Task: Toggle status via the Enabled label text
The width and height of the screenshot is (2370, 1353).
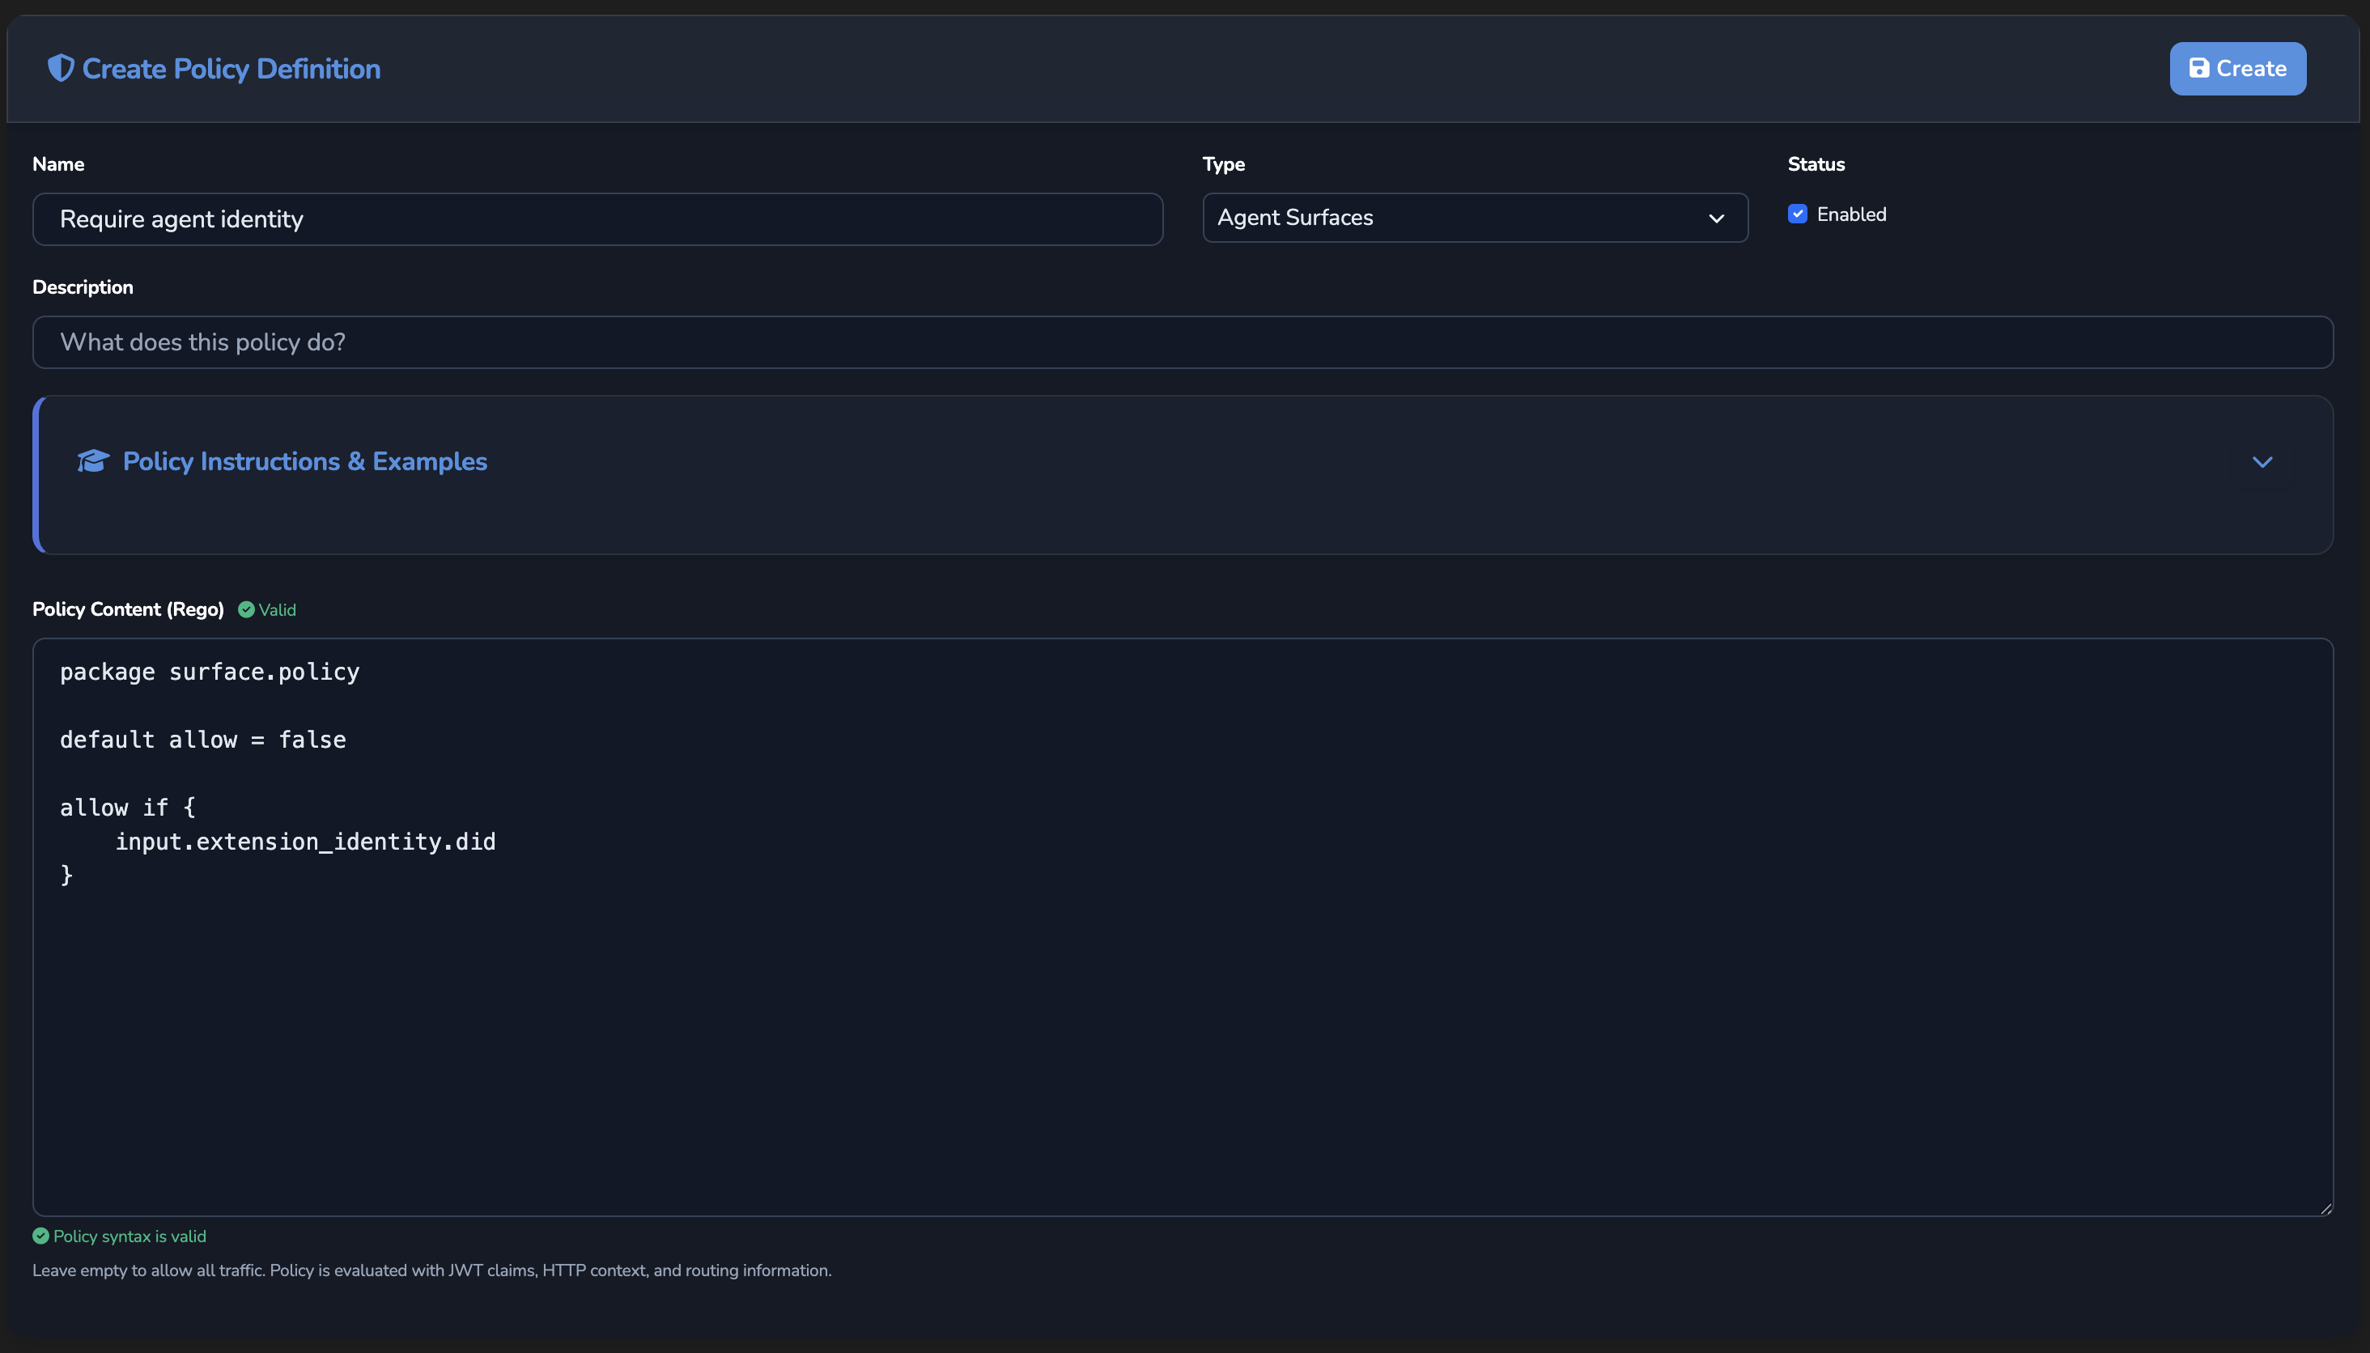Action: [1851, 214]
